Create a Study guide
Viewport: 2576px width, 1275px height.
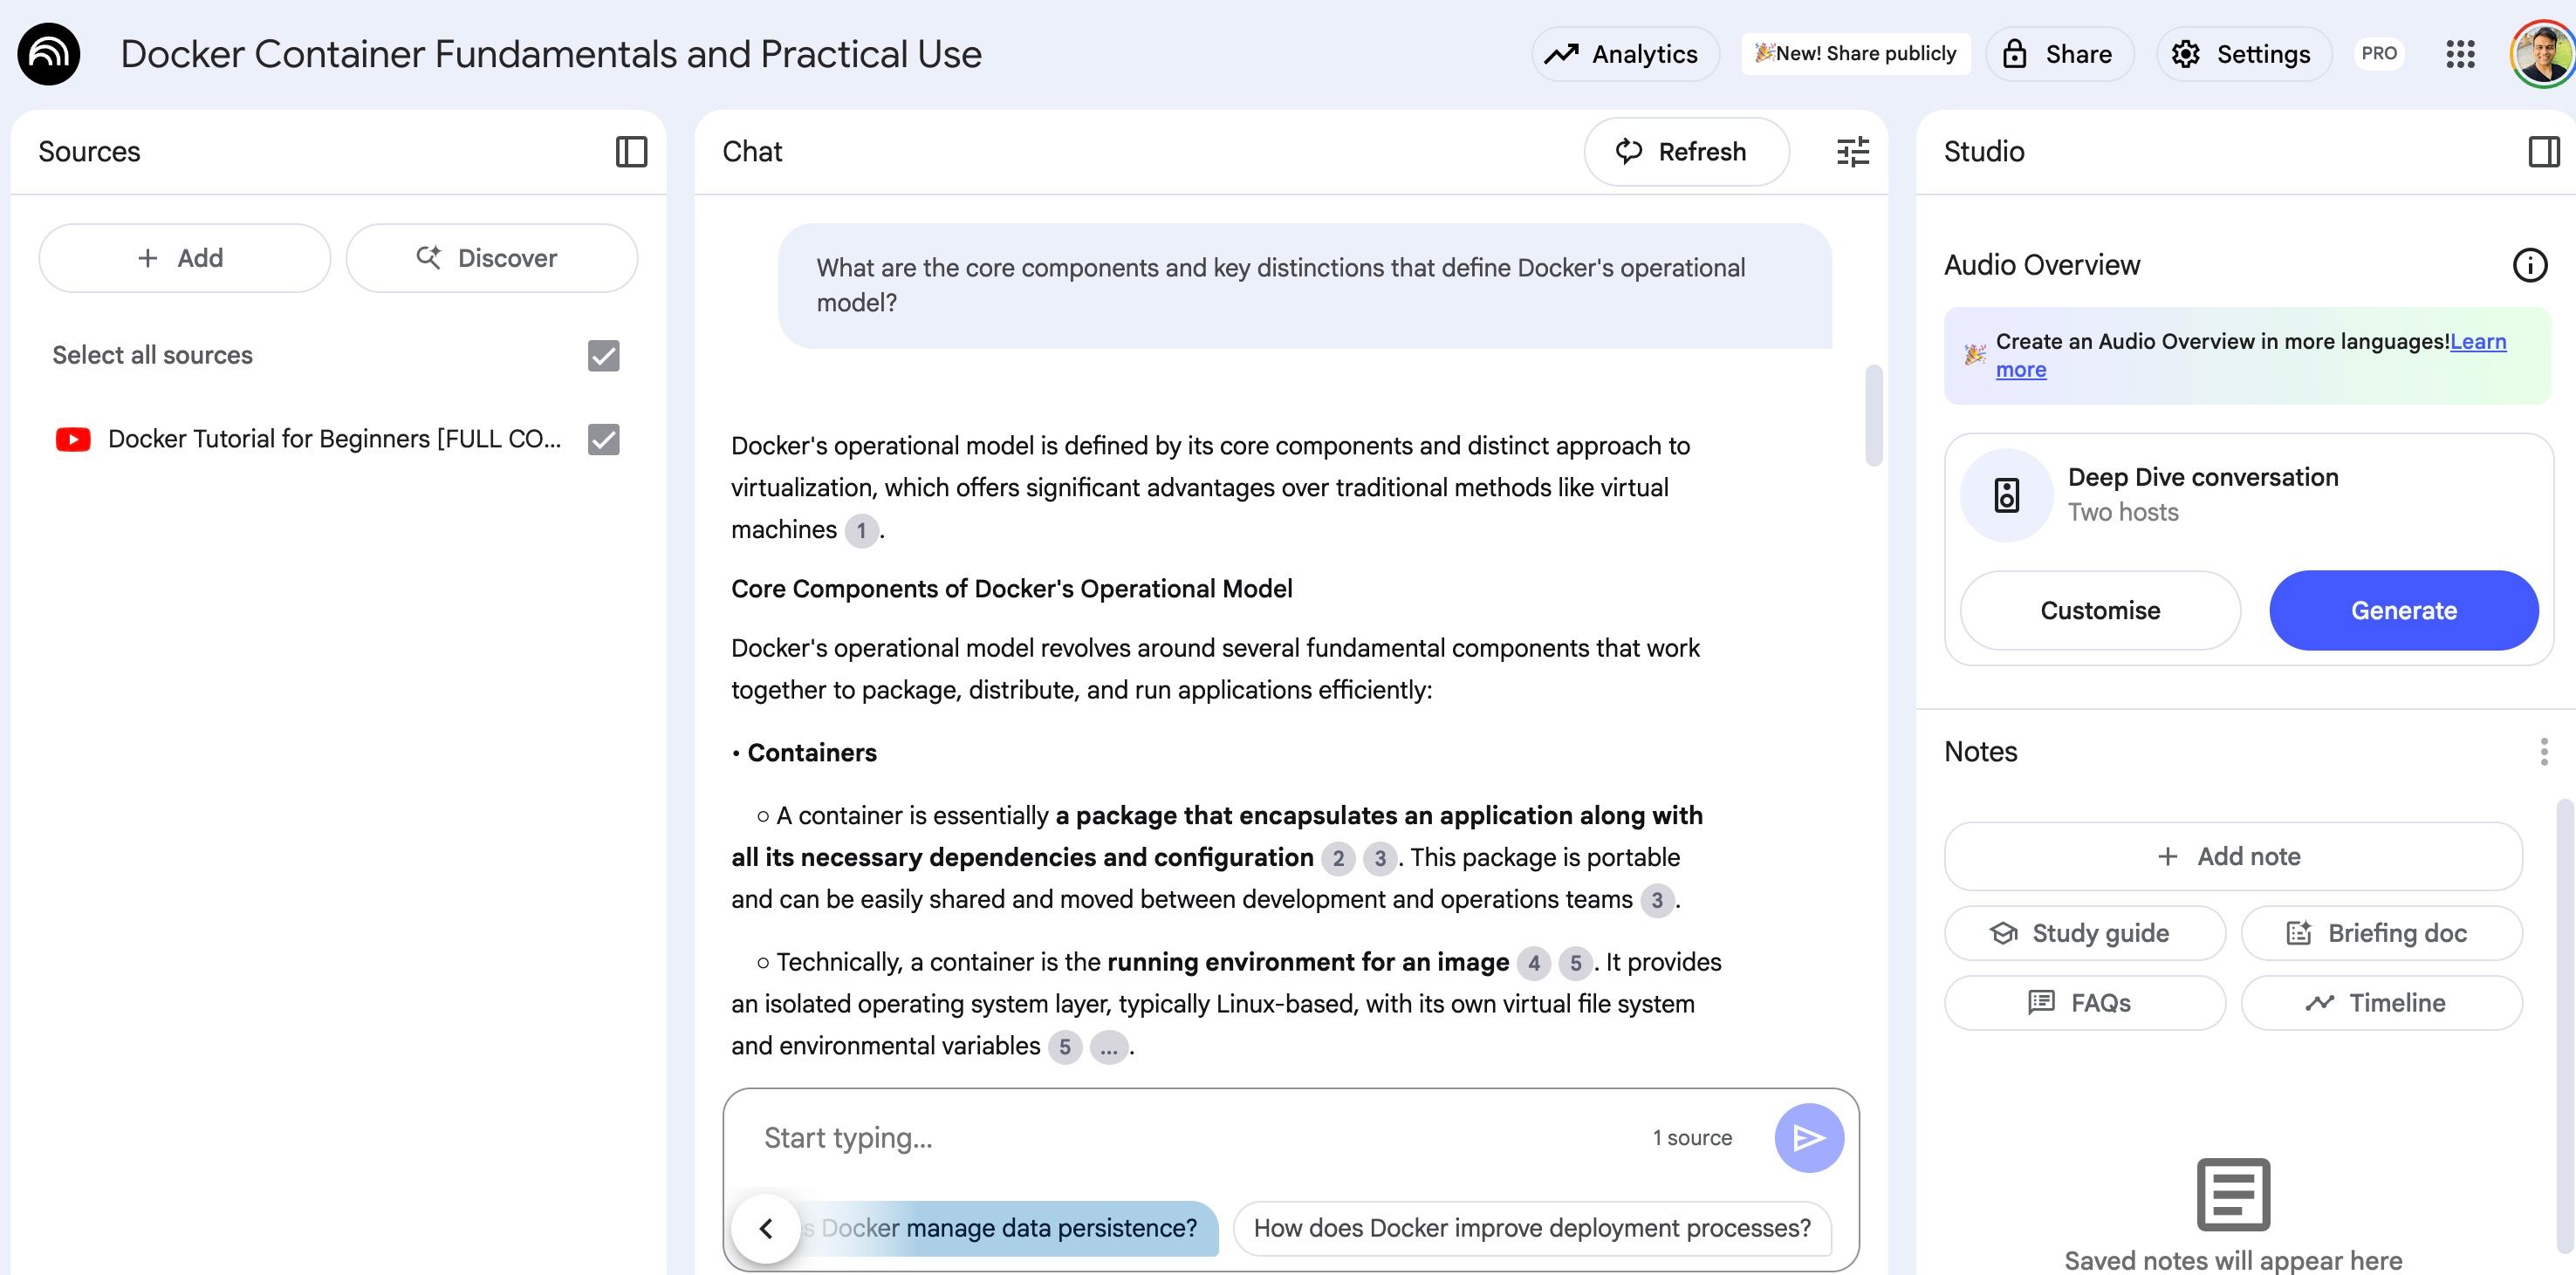(2085, 933)
